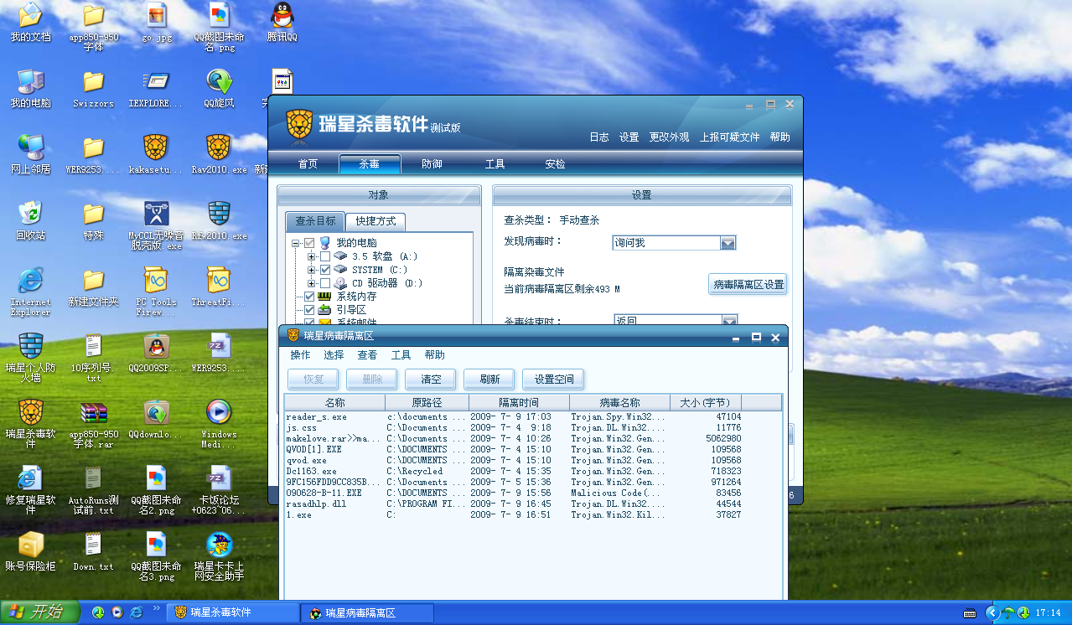Image resolution: width=1072 pixels, height=625 pixels.
Task: Toggle the 我的电脑 checkbox in scan tree
Action: point(310,243)
